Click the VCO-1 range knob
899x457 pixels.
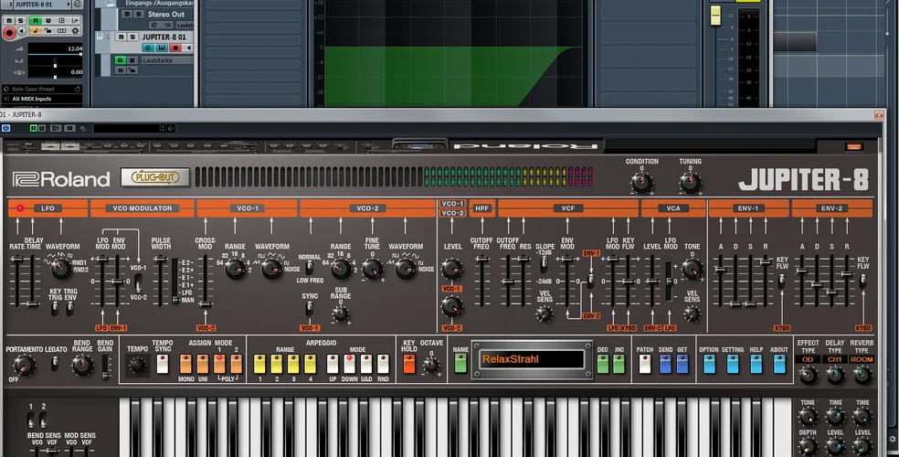click(x=235, y=269)
